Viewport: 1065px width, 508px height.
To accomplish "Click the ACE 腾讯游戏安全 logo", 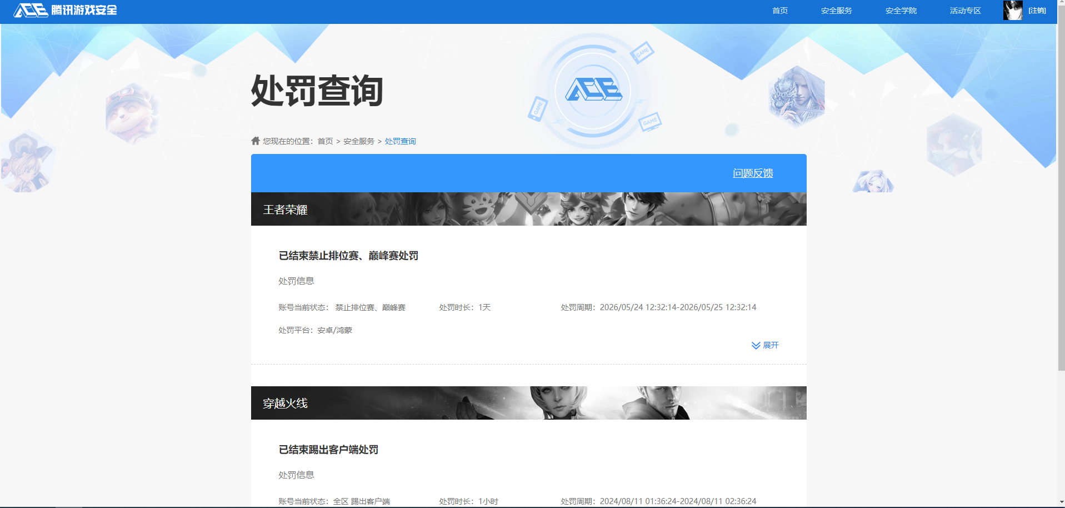I will [x=66, y=10].
